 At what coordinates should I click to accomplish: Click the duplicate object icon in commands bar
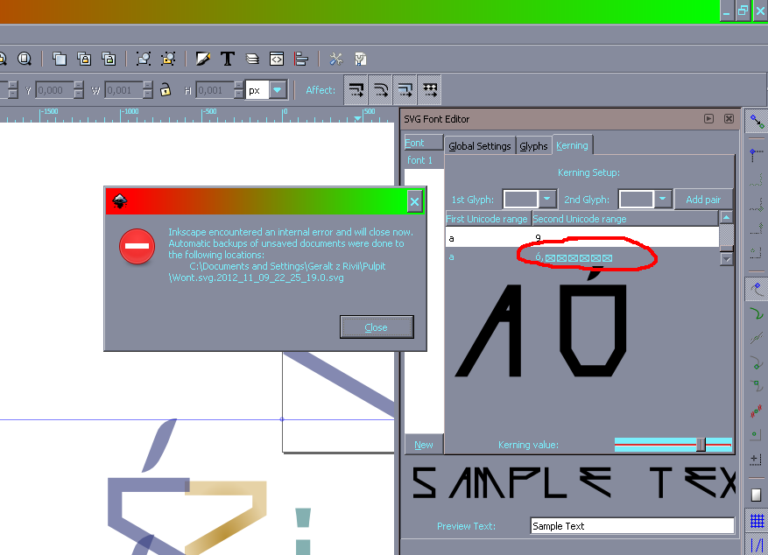[x=59, y=59]
